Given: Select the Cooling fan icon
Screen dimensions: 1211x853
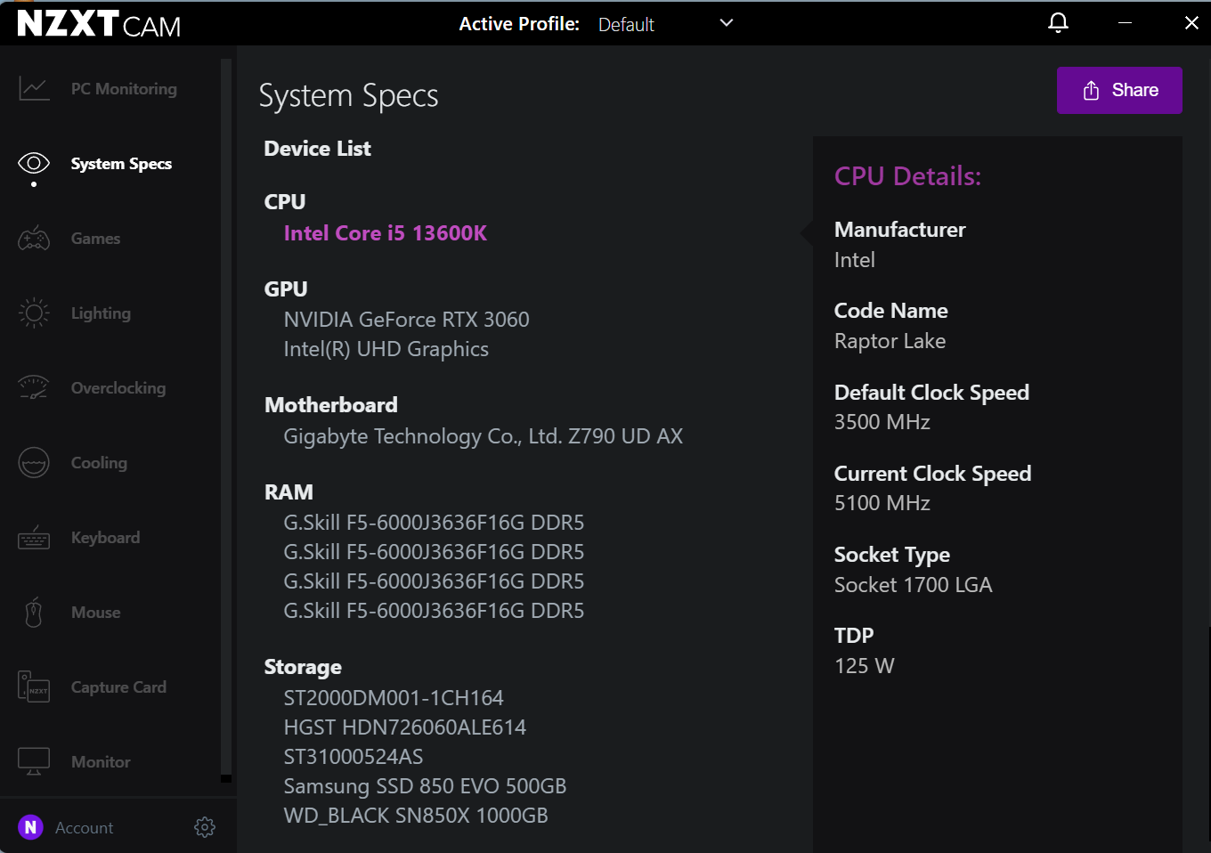Looking at the screenshot, I should tap(34, 463).
